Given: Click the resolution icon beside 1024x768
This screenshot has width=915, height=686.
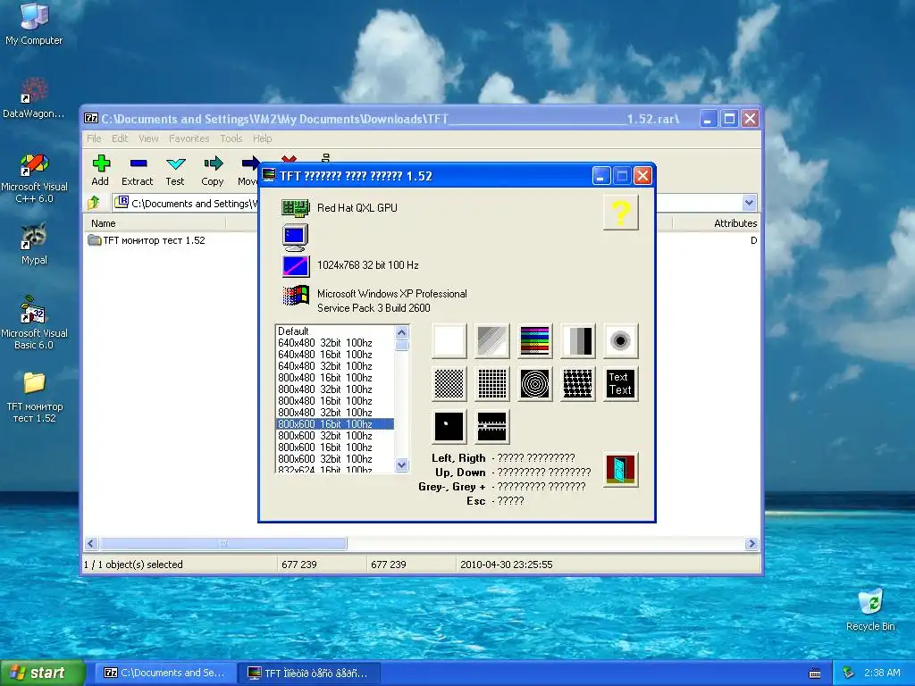Looking at the screenshot, I should (295, 266).
